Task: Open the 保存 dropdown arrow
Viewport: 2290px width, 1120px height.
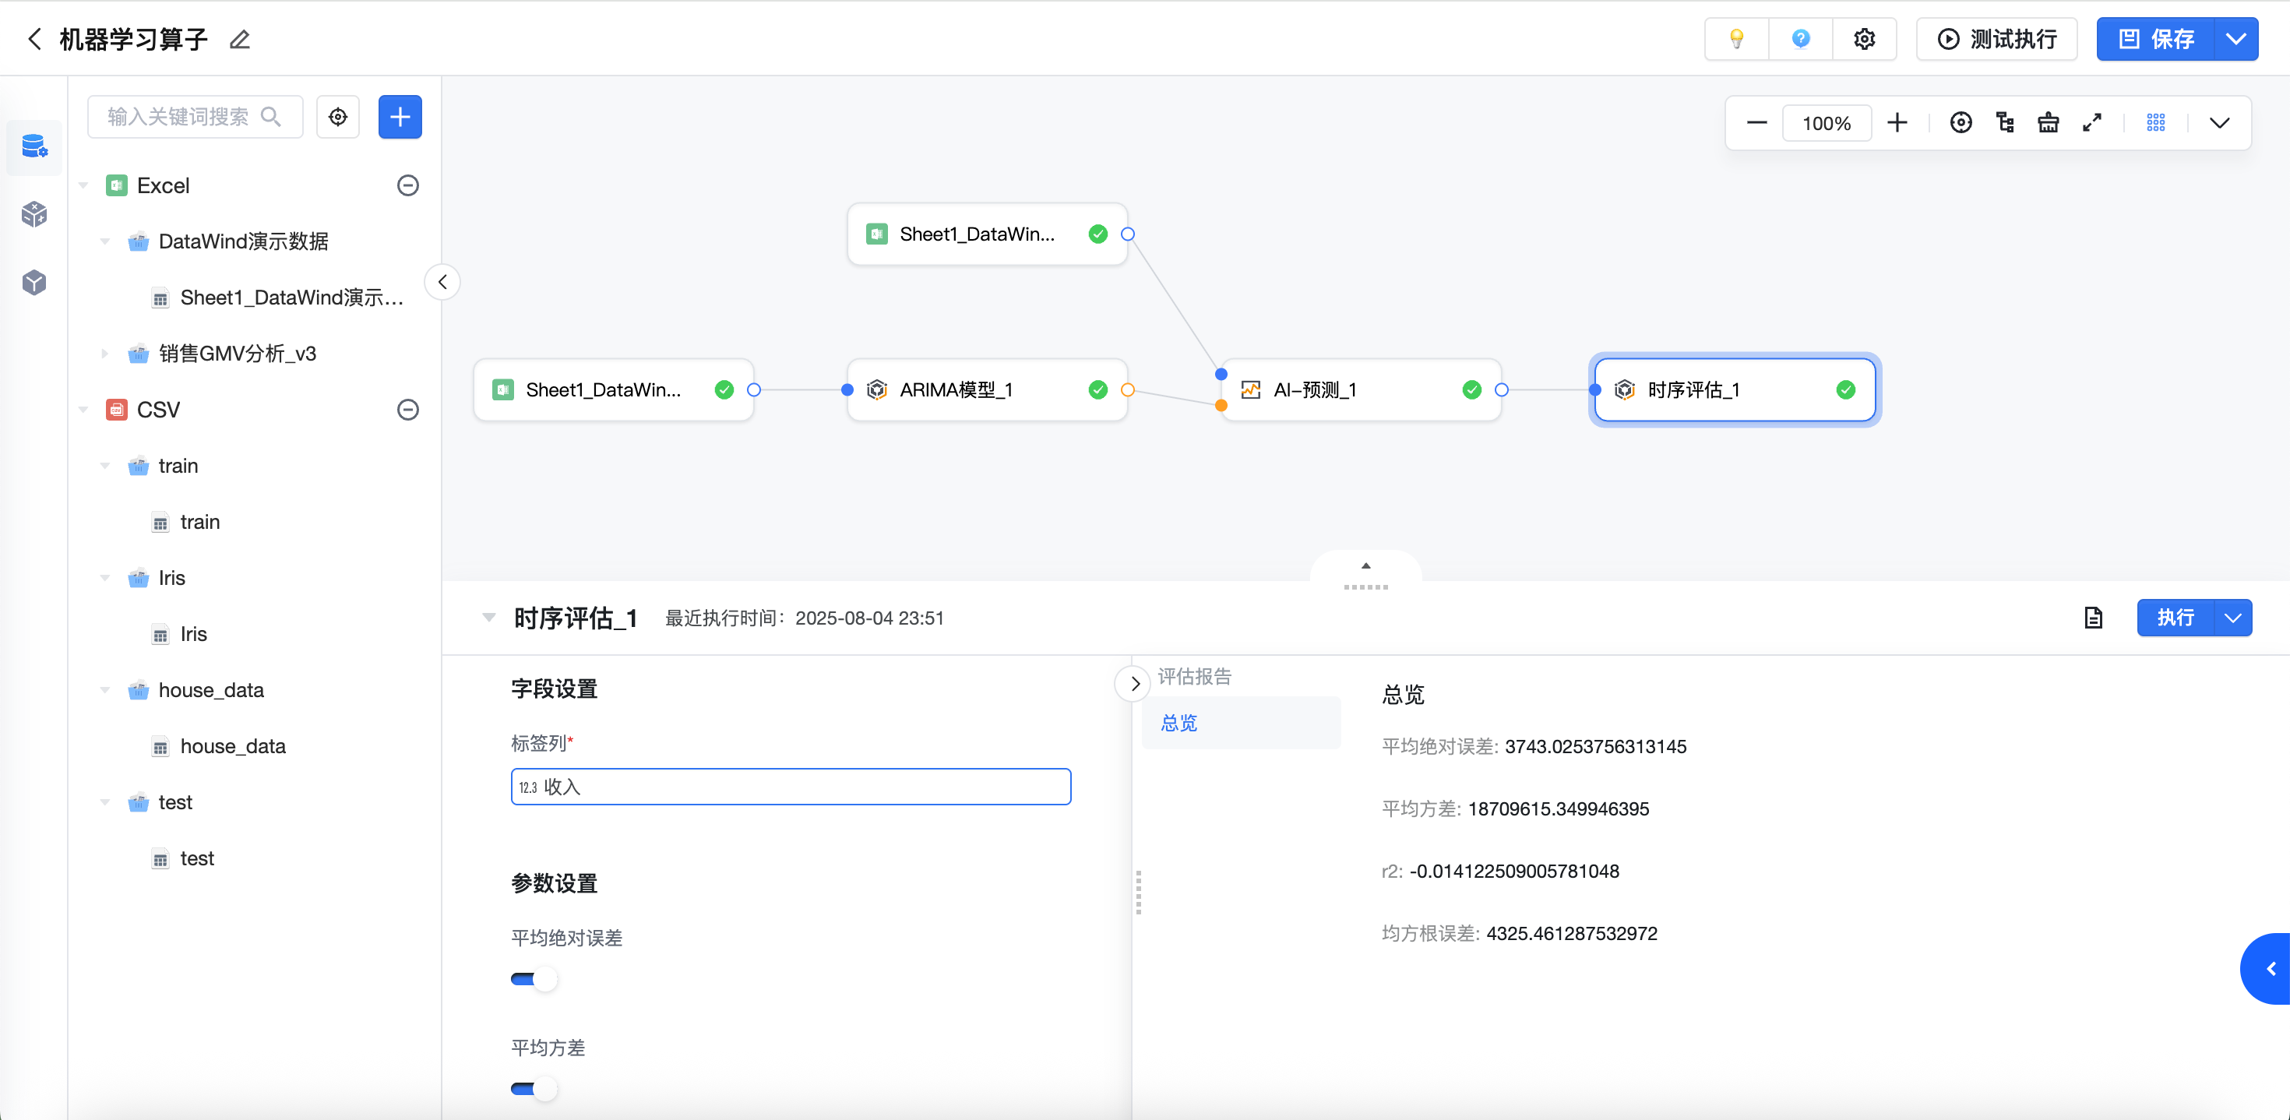Action: pos(2235,39)
